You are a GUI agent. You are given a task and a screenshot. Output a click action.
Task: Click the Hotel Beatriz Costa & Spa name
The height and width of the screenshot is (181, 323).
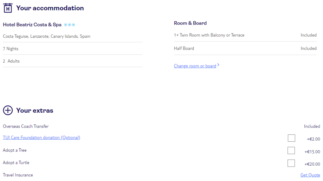(x=32, y=25)
